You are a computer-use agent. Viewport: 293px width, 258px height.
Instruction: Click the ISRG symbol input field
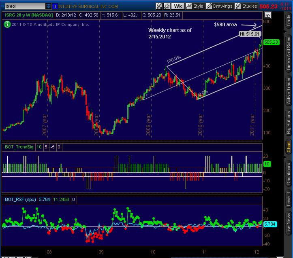tap(25, 6)
